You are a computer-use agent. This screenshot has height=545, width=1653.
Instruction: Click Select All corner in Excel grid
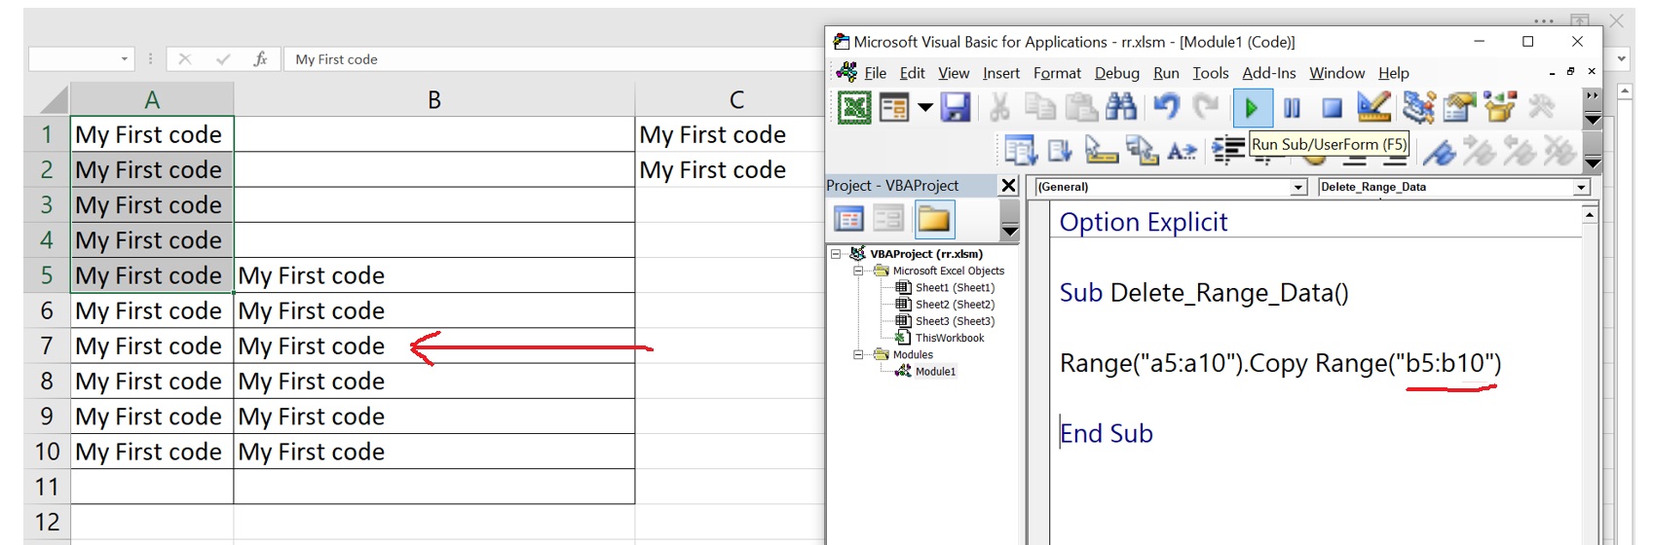coord(47,99)
